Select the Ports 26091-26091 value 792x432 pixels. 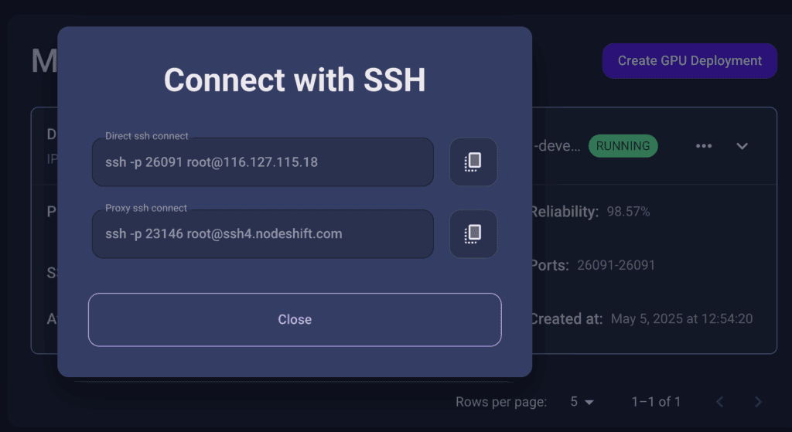pos(616,265)
